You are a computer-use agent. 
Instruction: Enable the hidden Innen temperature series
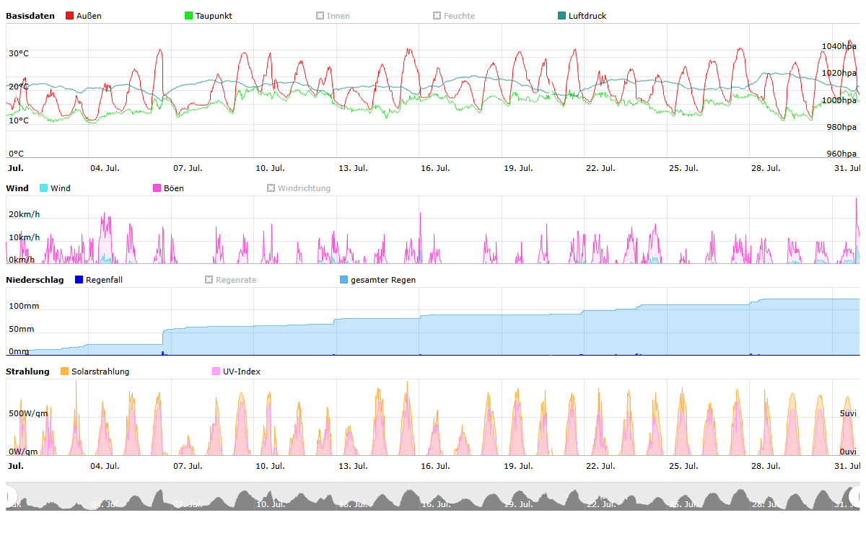[x=333, y=16]
